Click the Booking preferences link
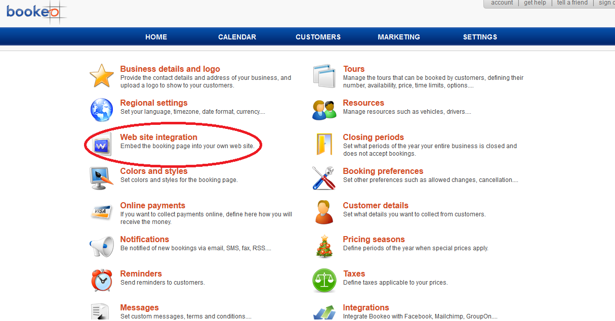615x321 pixels. pyautogui.click(x=383, y=171)
